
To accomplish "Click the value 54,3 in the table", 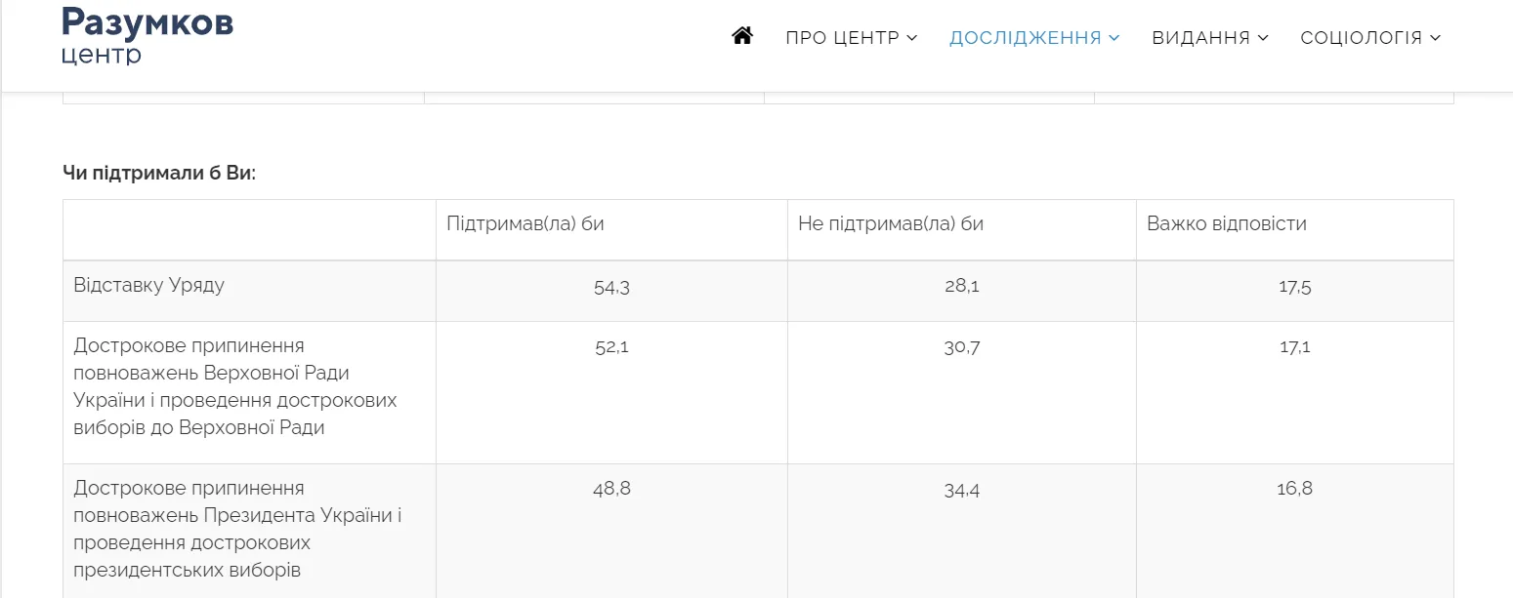I will tap(611, 288).
